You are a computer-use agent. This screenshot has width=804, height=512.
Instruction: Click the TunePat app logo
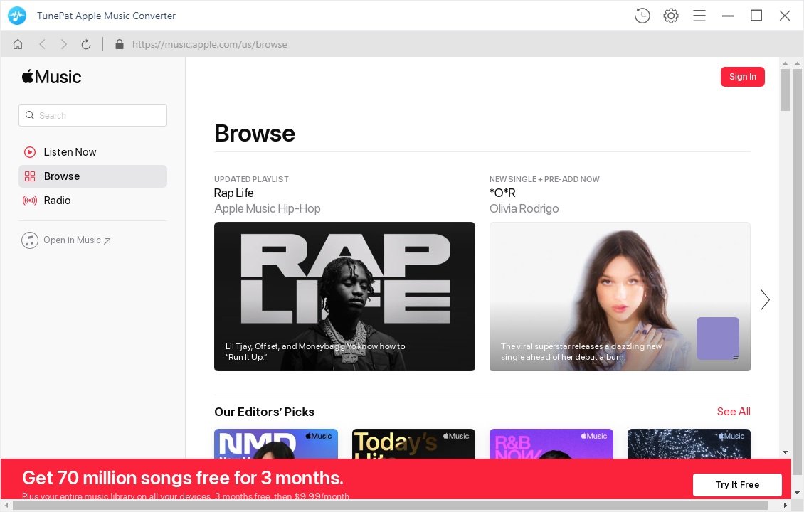click(17, 16)
